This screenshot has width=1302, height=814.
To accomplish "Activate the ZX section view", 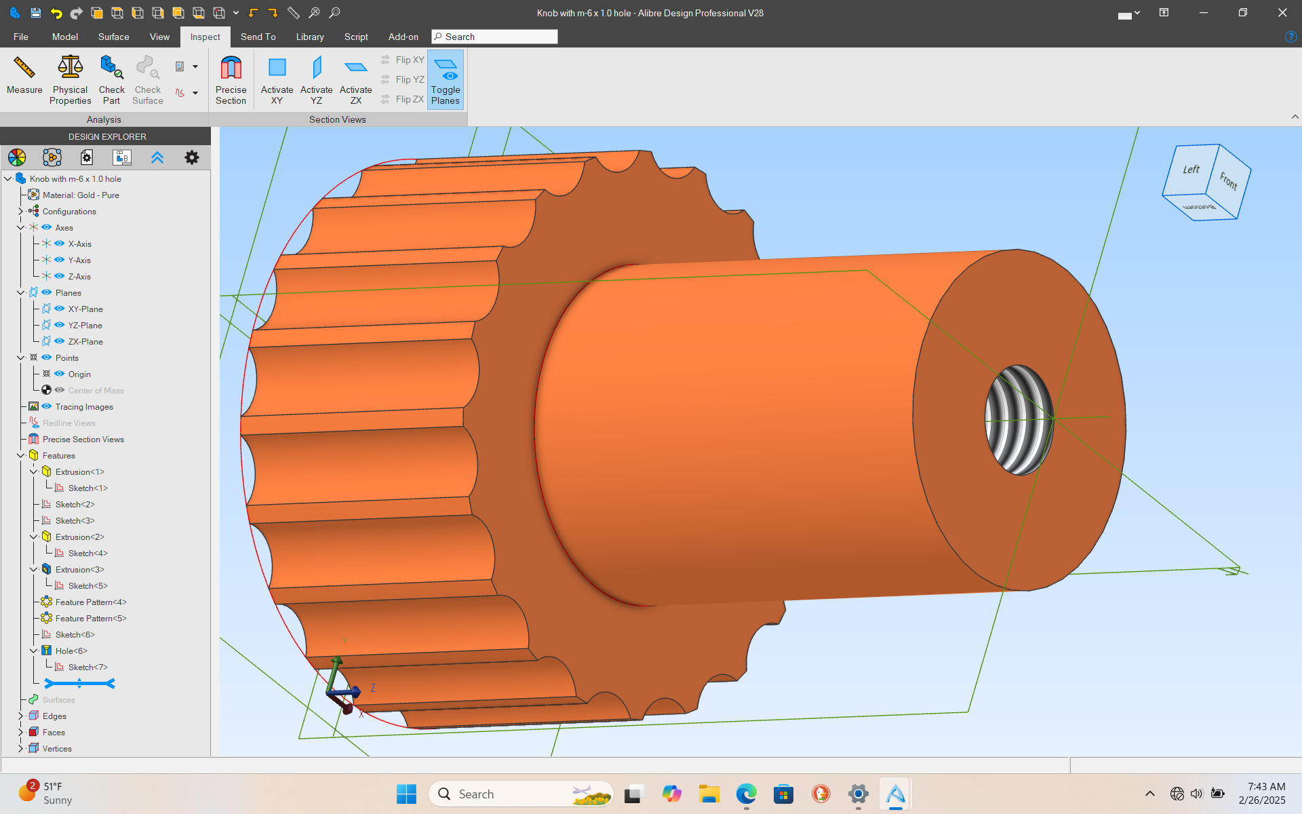I will tap(355, 80).
